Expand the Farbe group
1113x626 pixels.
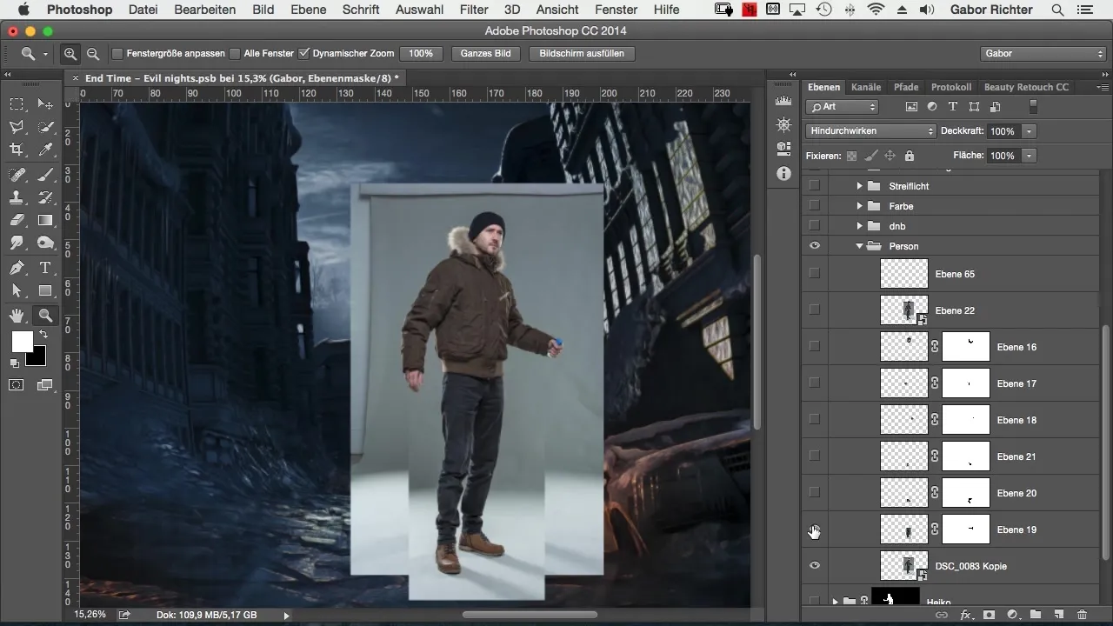[859, 206]
